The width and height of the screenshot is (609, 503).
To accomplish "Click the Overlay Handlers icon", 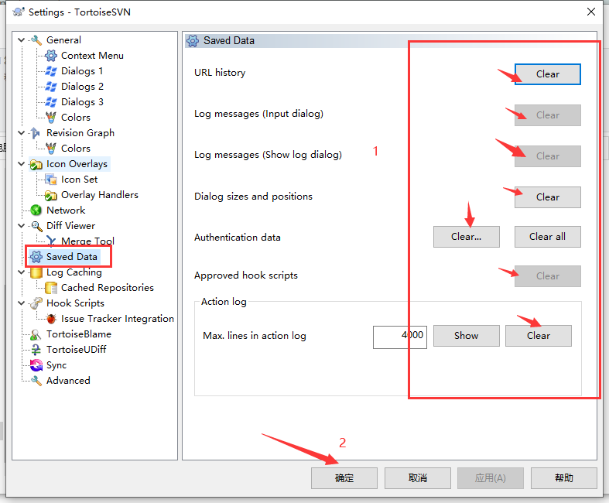I will coord(51,195).
